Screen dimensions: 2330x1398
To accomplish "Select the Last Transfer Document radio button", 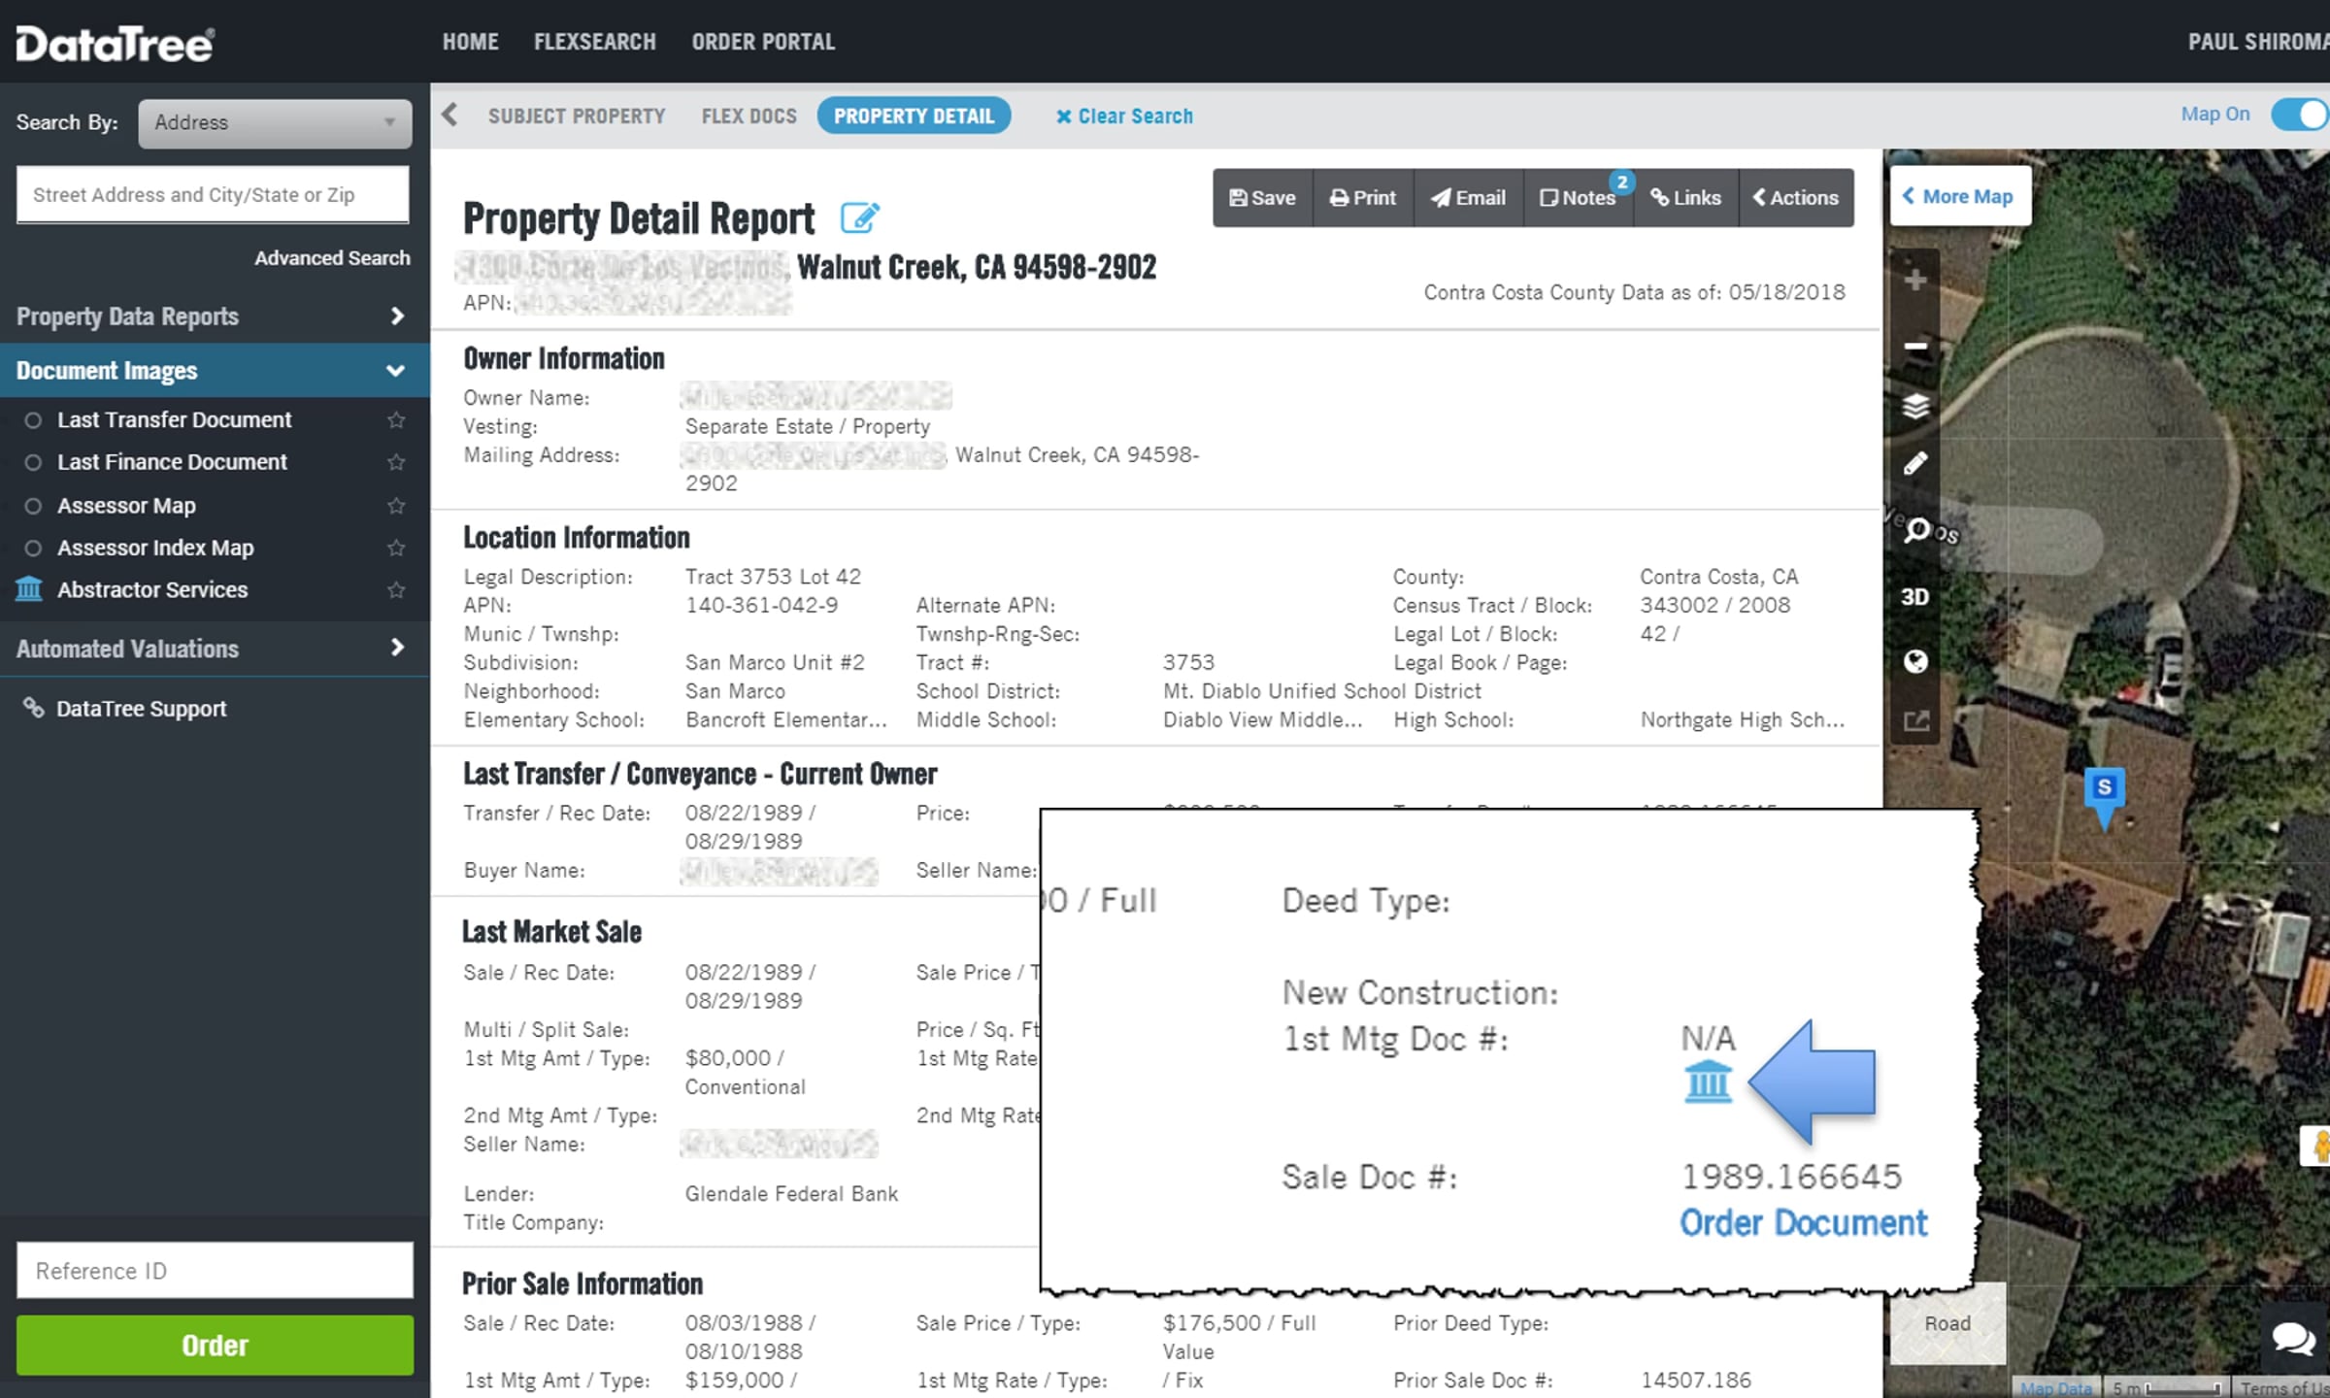I will point(33,420).
